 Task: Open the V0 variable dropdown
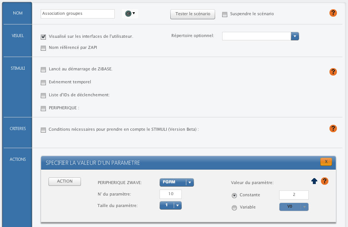pyautogui.click(x=294, y=207)
